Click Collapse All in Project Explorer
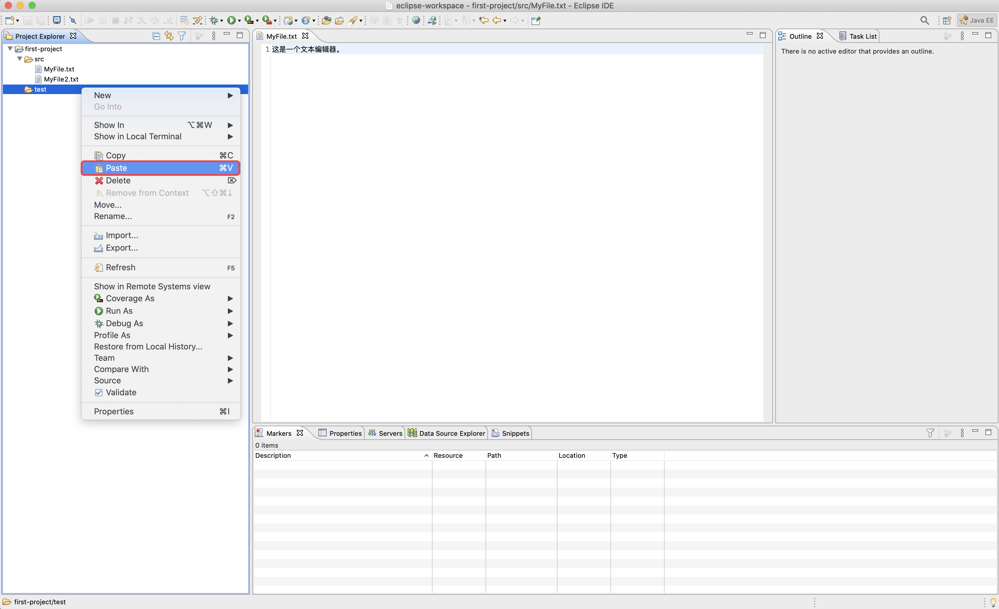Viewport: 999px width, 609px height. (156, 36)
